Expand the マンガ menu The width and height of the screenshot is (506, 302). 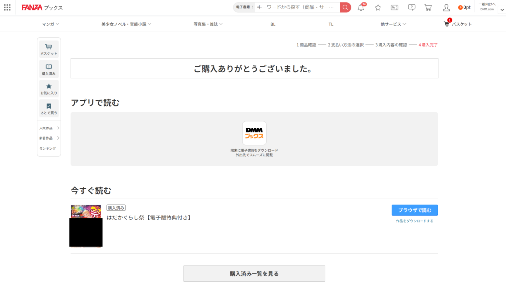point(51,24)
